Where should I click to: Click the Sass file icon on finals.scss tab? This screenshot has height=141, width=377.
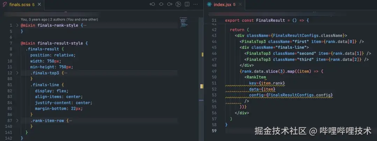[x=5, y=5]
